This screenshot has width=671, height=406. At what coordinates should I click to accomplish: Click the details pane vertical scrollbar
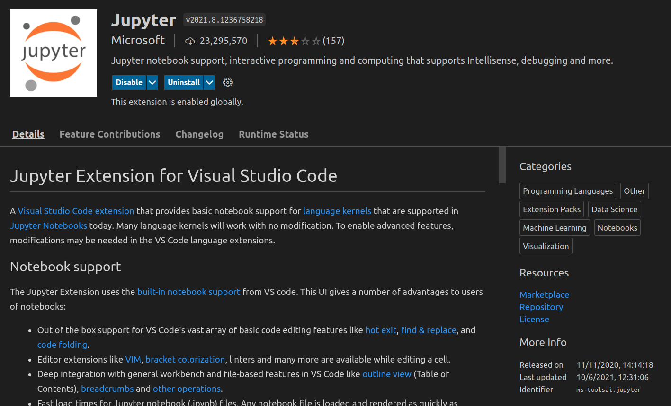[502, 165]
